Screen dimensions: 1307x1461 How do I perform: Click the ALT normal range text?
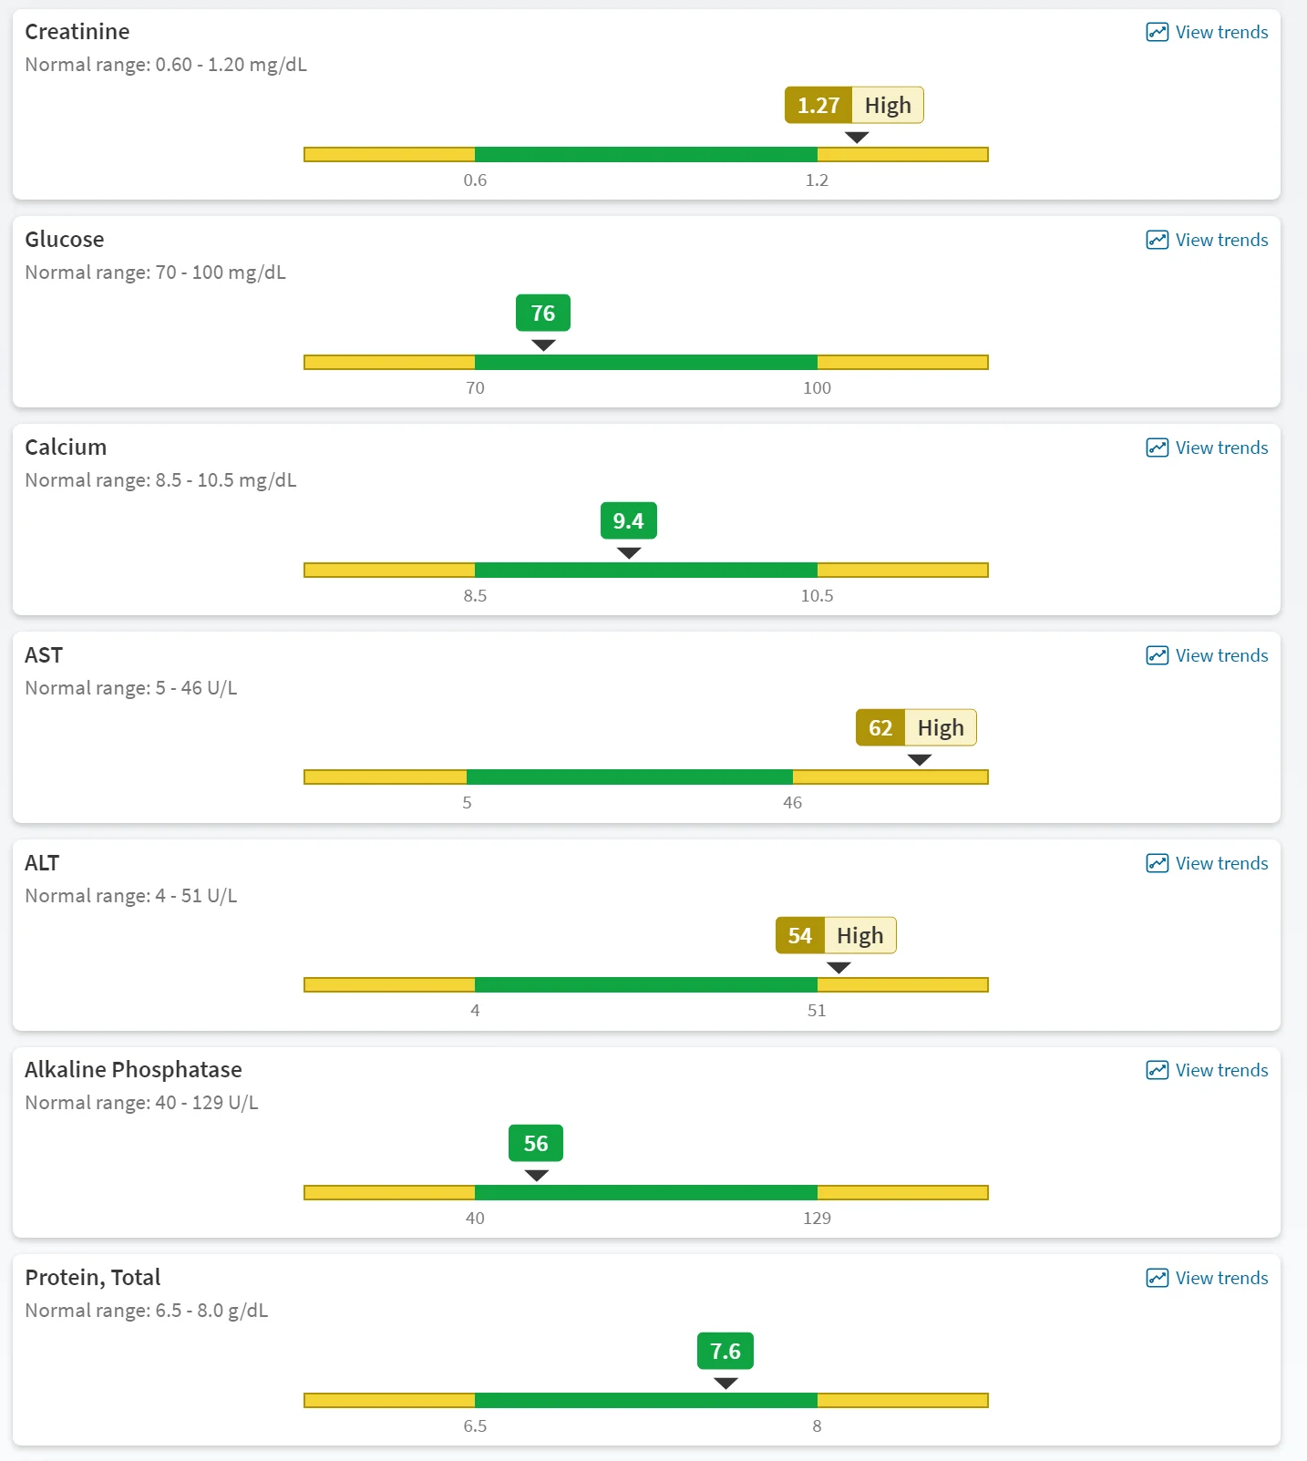click(131, 896)
